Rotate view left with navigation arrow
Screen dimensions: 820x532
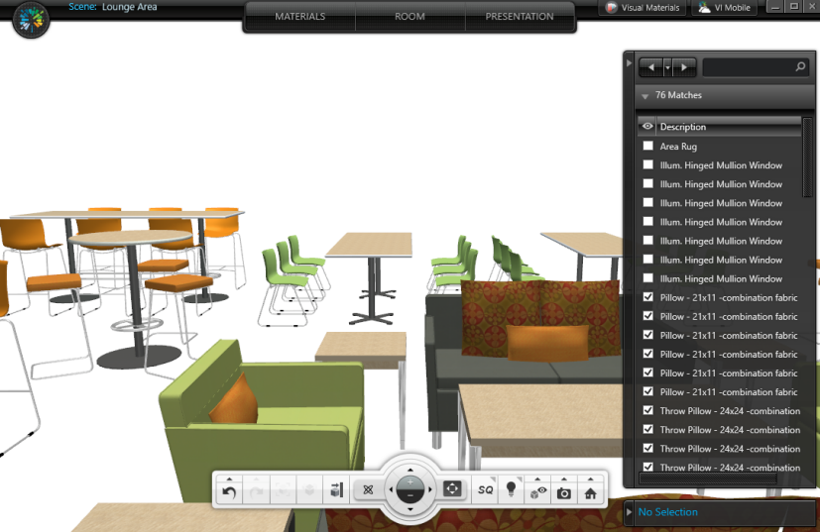(x=391, y=489)
